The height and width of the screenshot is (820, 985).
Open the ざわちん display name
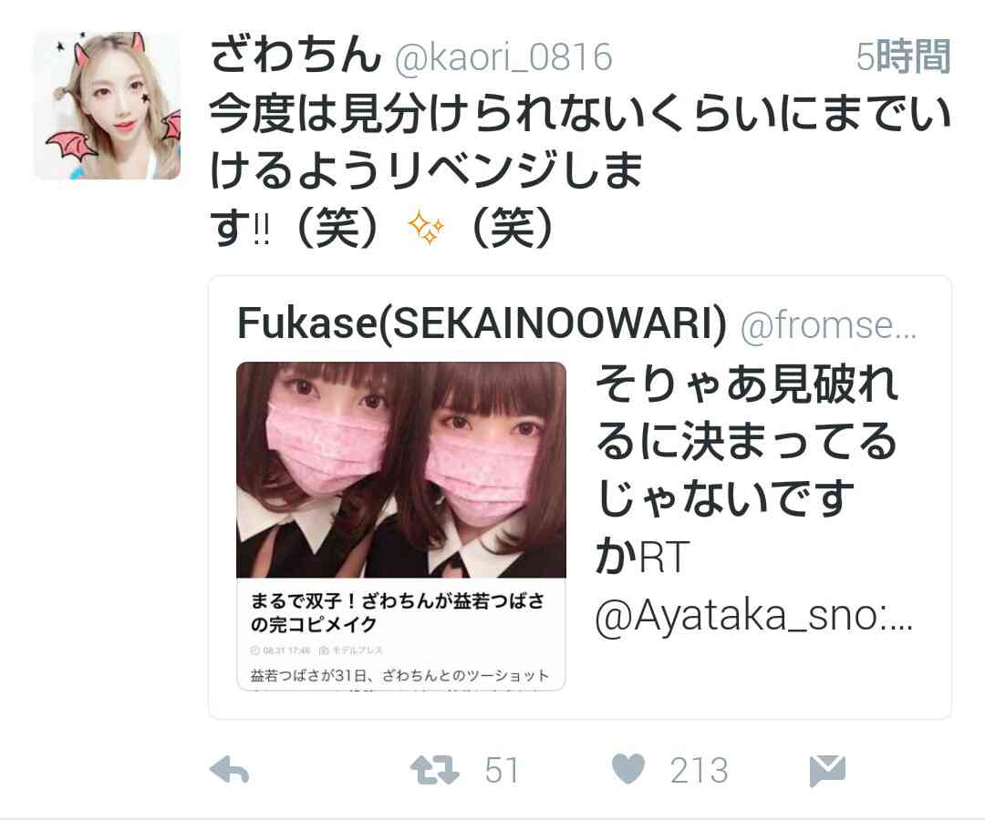pyautogui.click(x=295, y=55)
